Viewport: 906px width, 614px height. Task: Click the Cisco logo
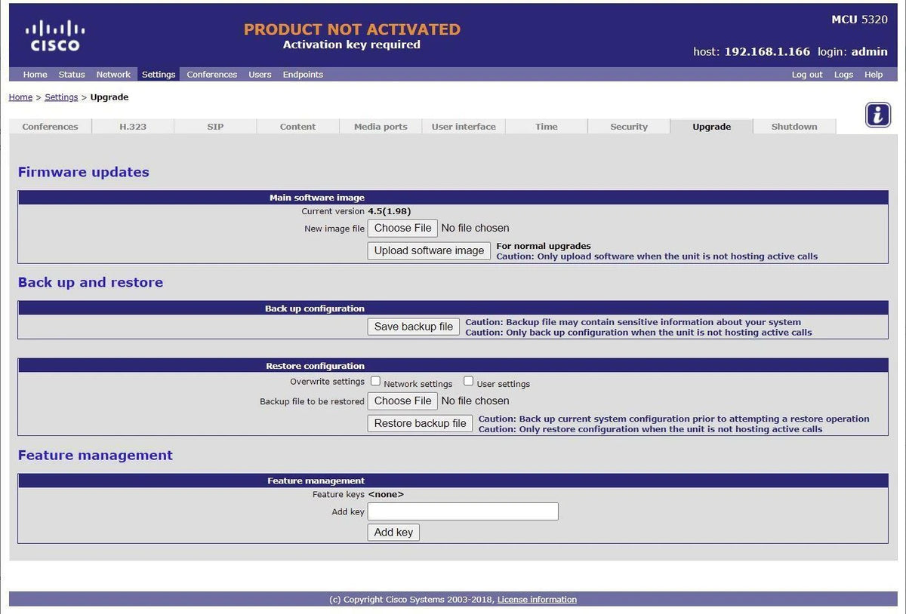[x=55, y=36]
